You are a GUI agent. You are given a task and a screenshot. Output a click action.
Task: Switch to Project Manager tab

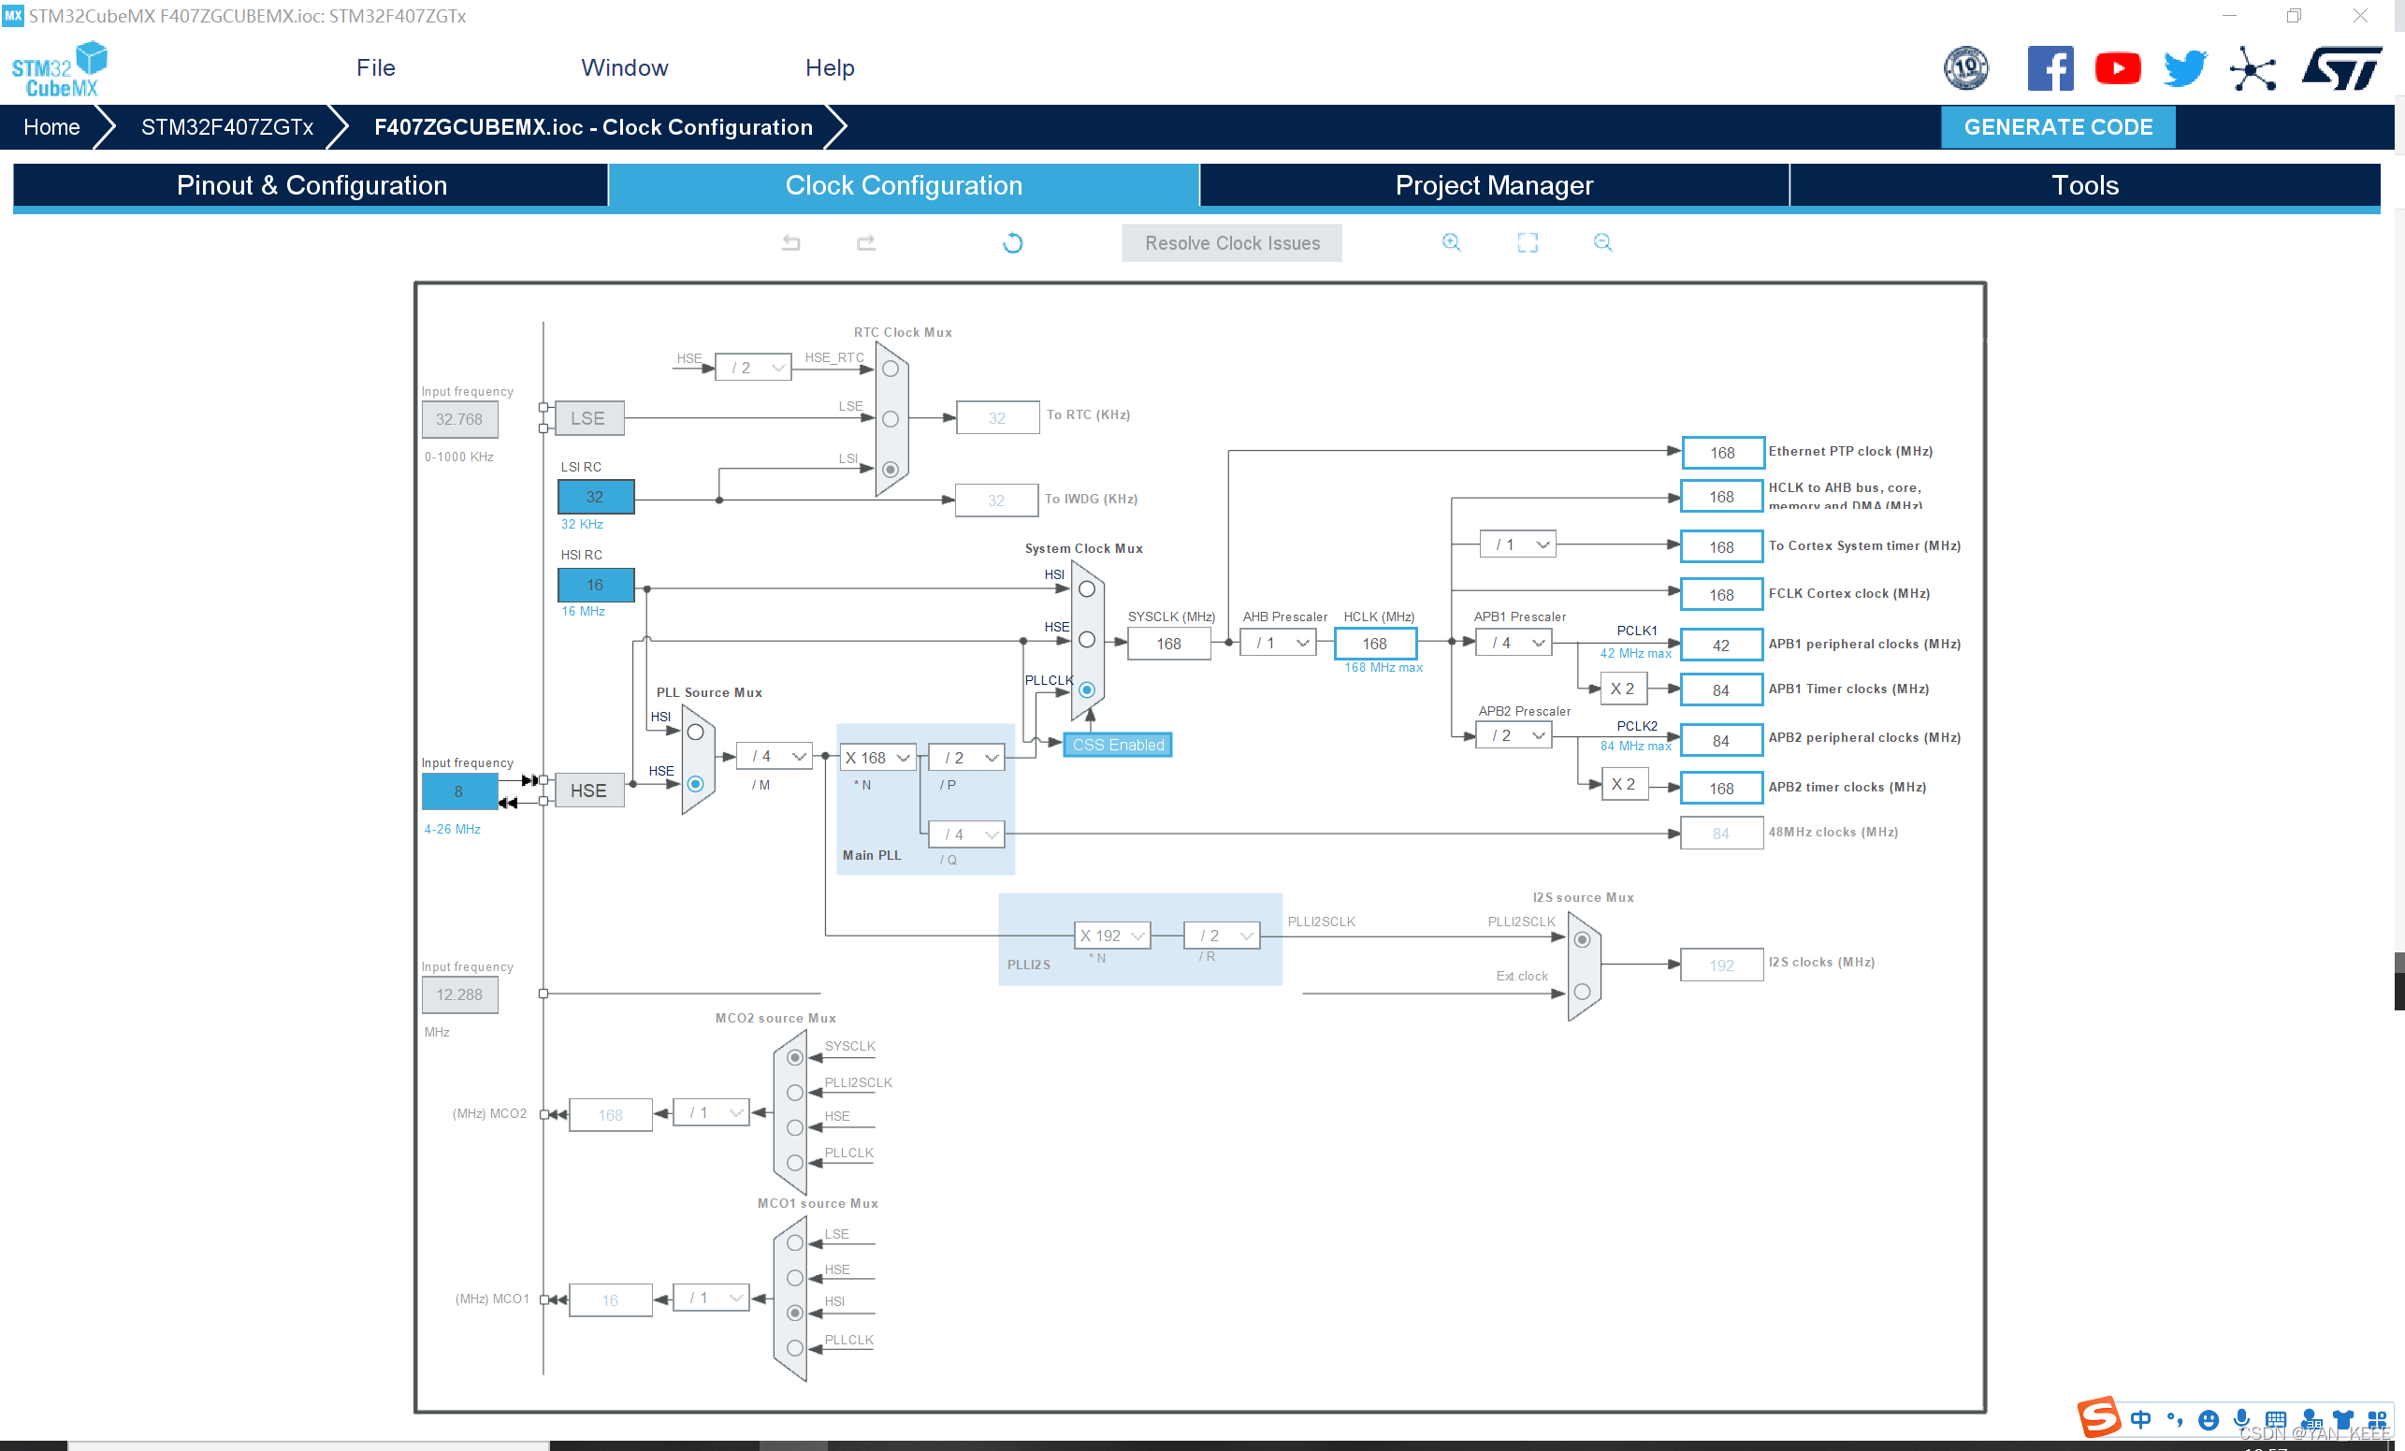point(1493,185)
